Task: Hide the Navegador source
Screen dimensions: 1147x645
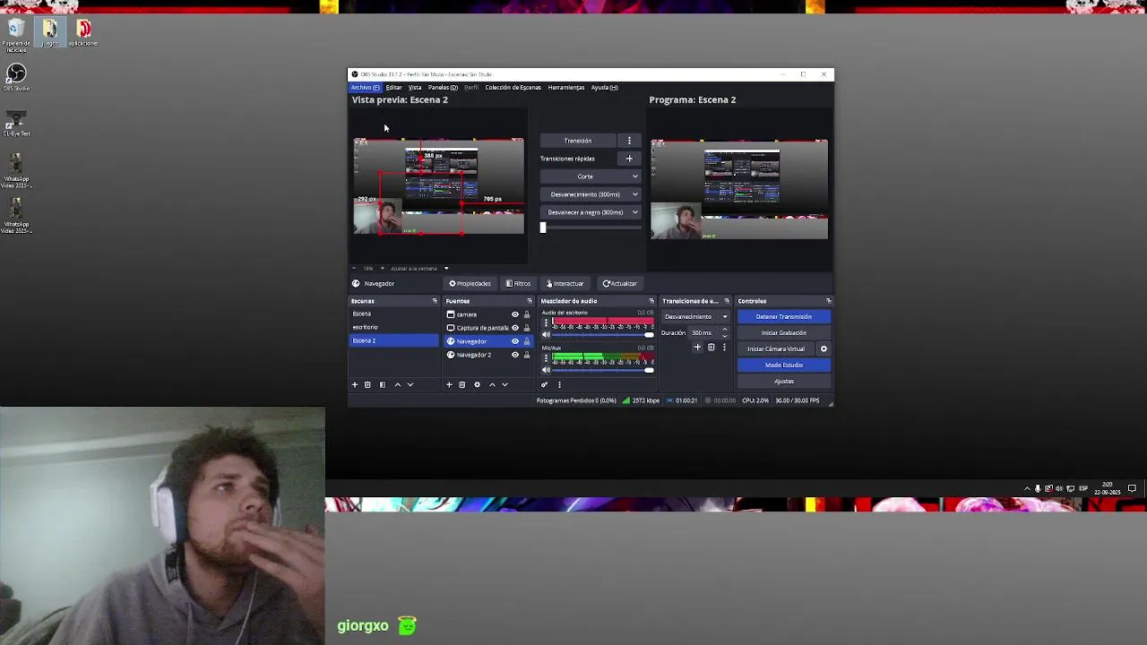Action: tap(515, 341)
